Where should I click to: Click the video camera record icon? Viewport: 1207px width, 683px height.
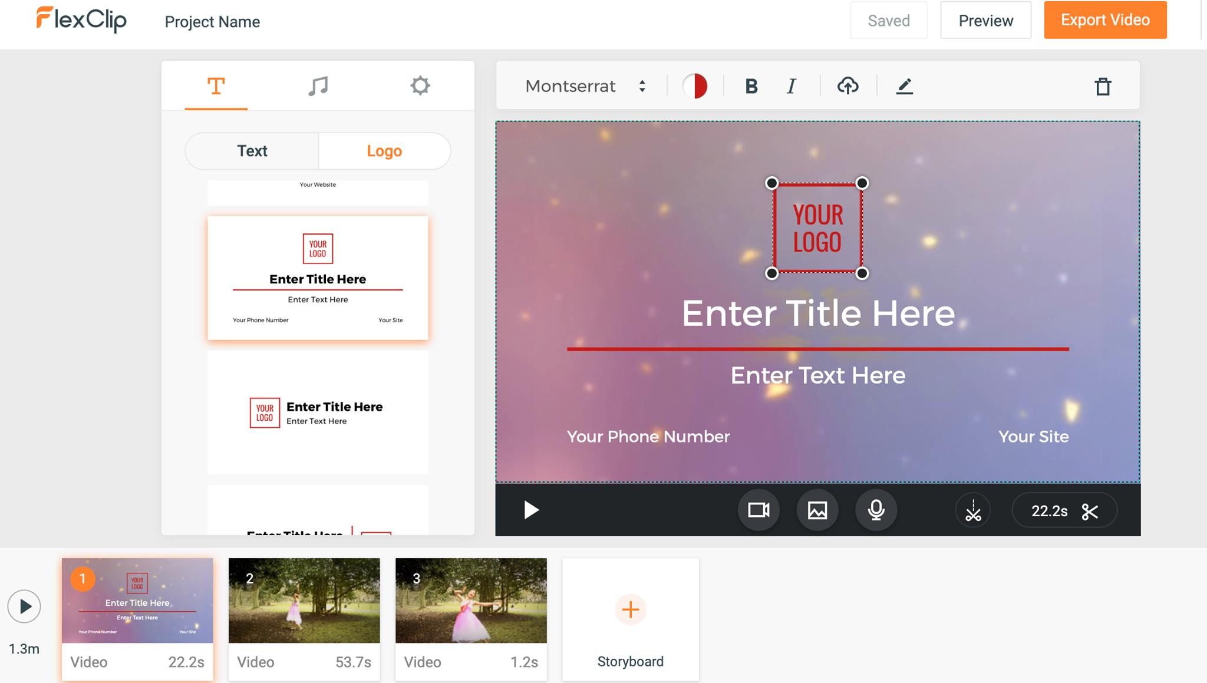(759, 510)
